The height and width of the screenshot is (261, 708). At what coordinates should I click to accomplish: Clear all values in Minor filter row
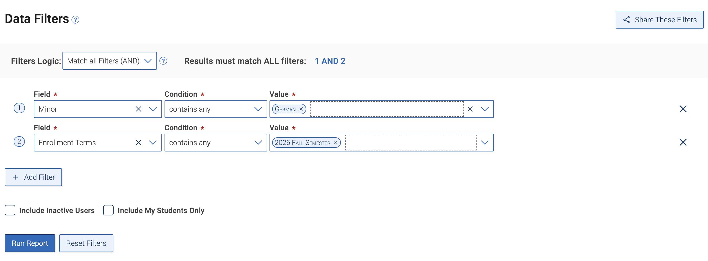click(x=470, y=109)
